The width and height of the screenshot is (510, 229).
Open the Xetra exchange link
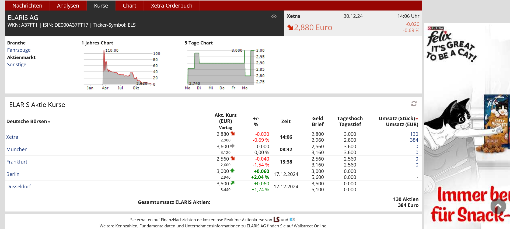coord(12,137)
